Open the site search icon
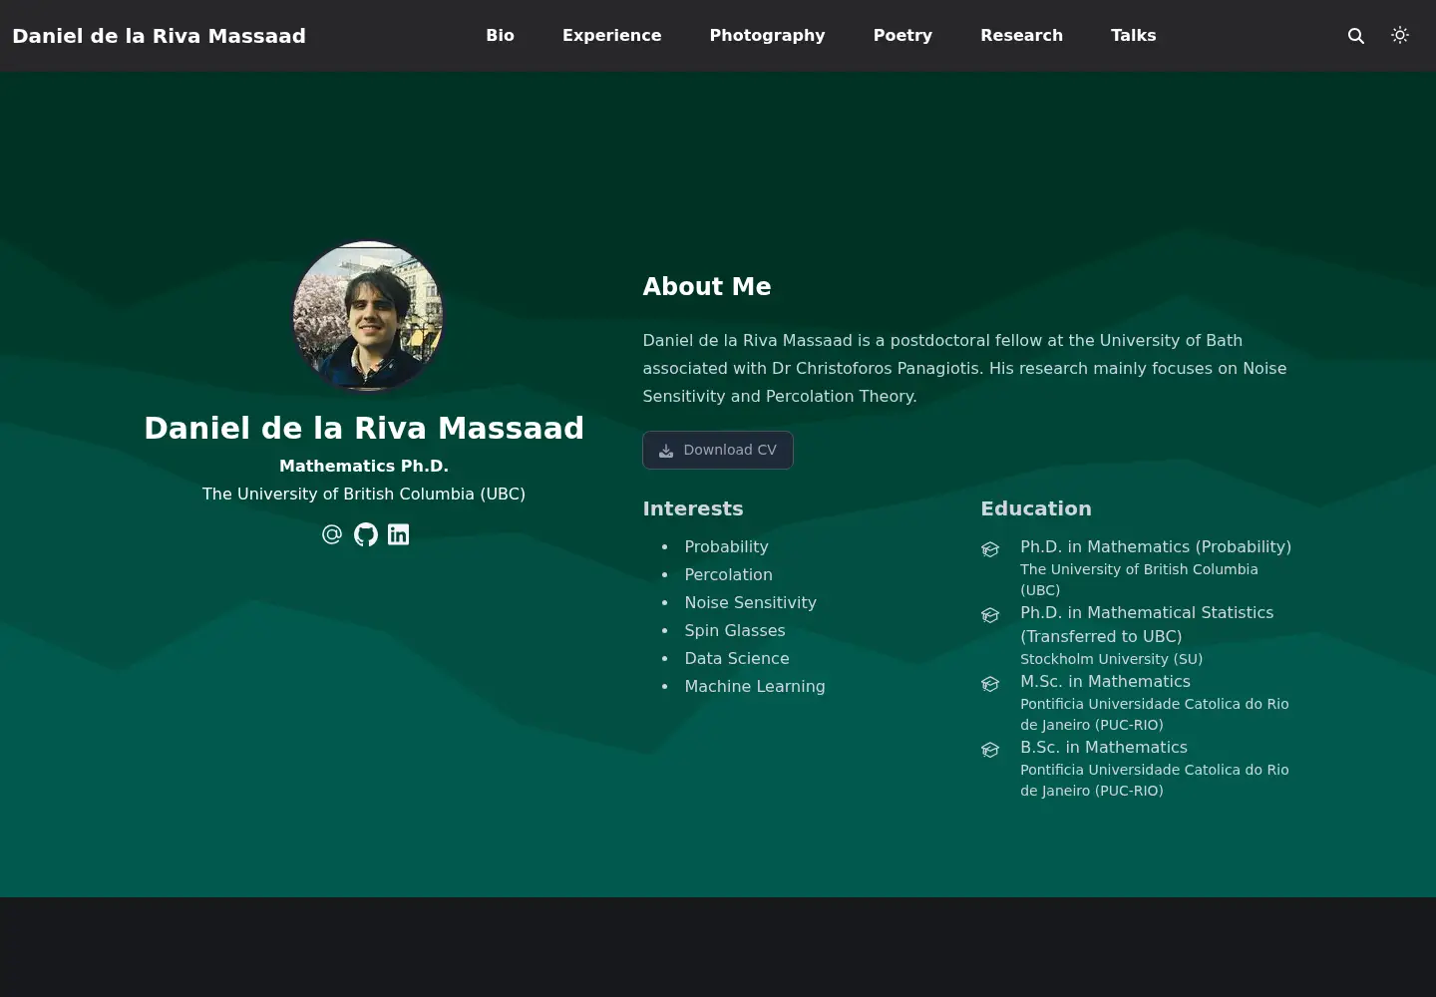This screenshot has width=1436, height=997. tap(1356, 36)
